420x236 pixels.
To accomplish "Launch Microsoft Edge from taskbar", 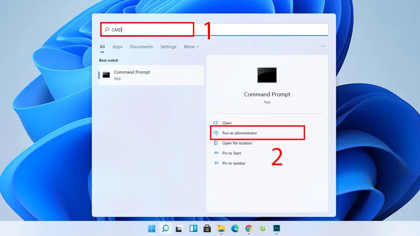I will [x=235, y=229].
